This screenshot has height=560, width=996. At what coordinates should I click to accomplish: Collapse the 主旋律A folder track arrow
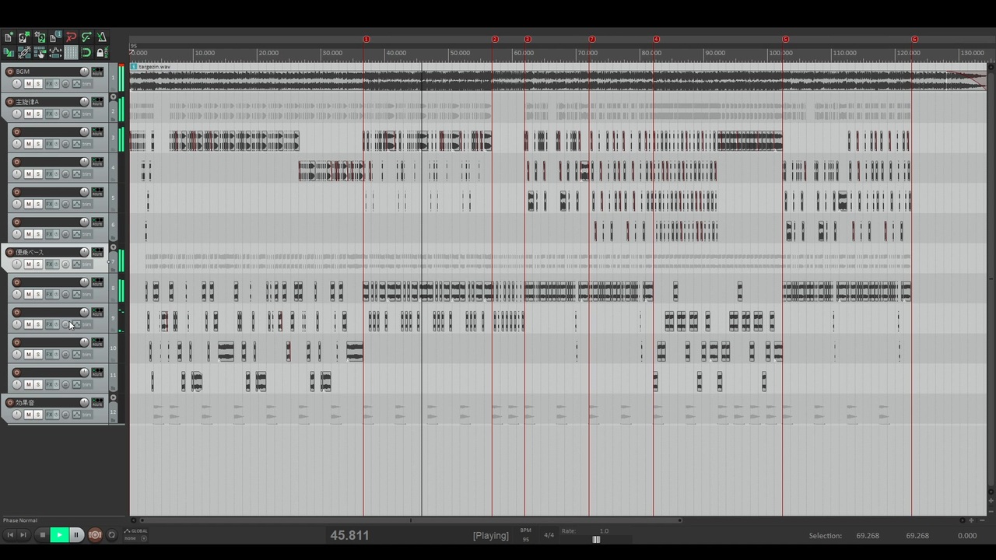(113, 96)
